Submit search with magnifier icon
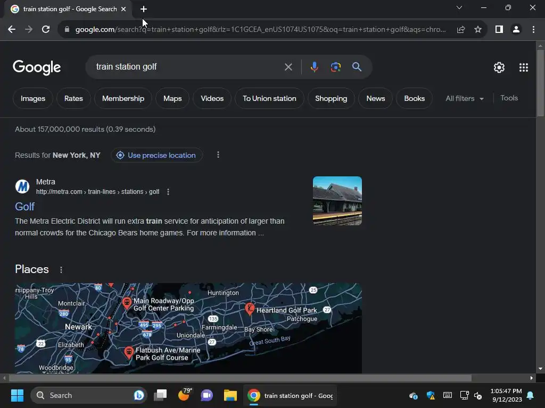 tap(357, 67)
